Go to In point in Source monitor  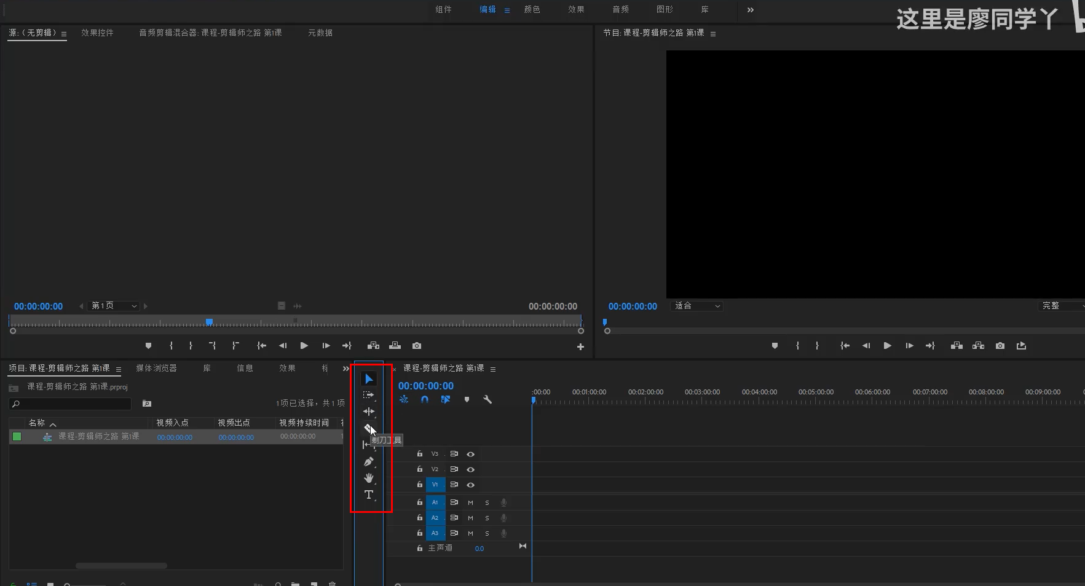point(261,346)
